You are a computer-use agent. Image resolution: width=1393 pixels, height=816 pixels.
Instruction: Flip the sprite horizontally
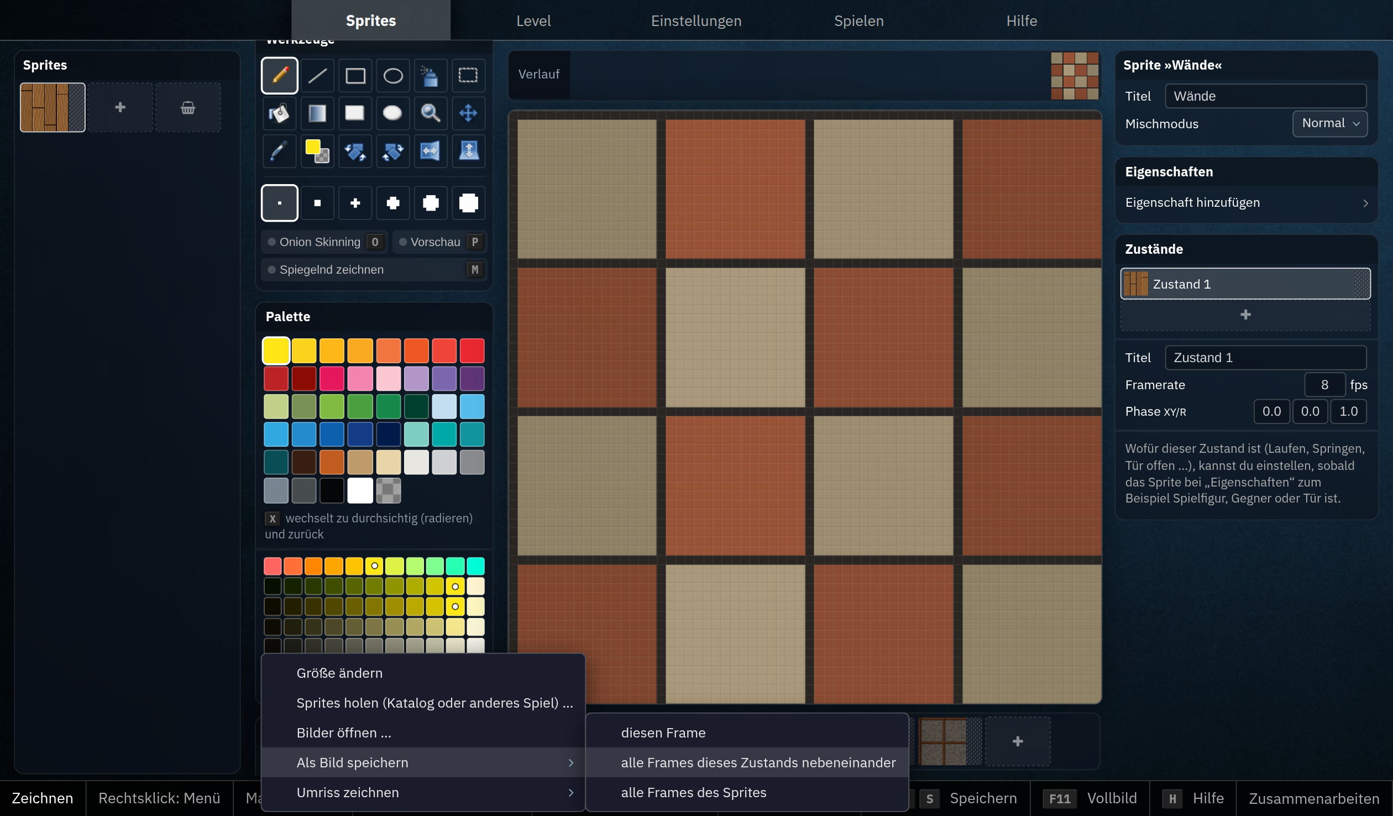pos(431,151)
